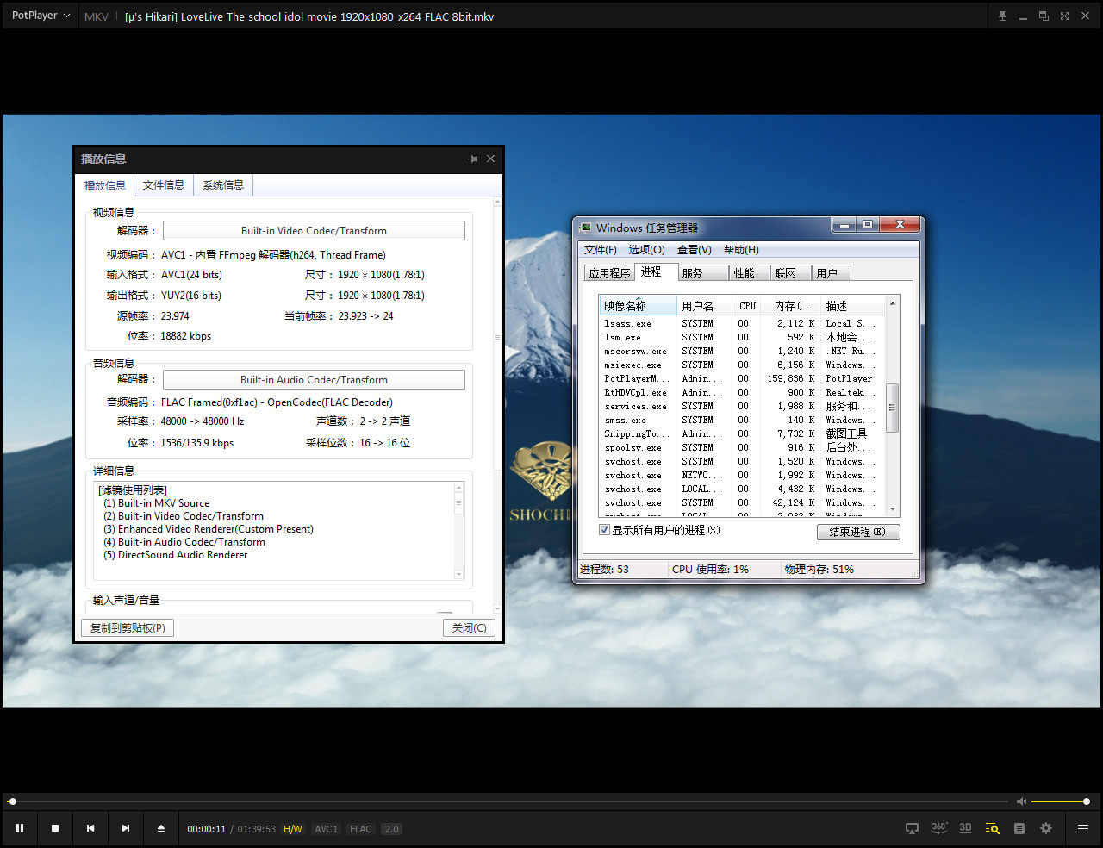Click the 复制到剪贴板 button
The width and height of the screenshot is (1103, 848).
click(x=128, y=628)
